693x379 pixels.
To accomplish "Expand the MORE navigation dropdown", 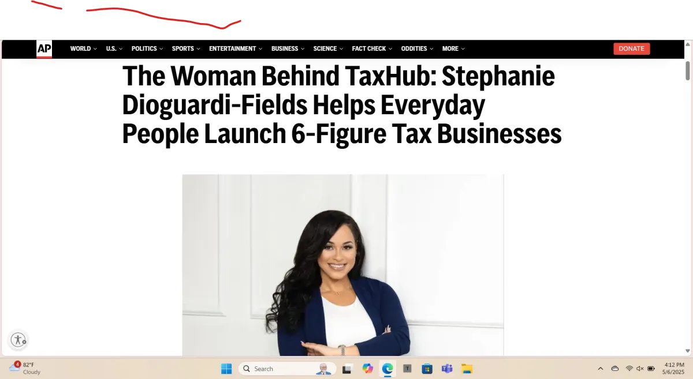I will (453, 49).
